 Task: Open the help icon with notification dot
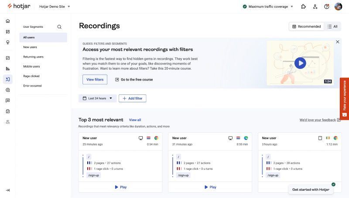click(326, 7)
